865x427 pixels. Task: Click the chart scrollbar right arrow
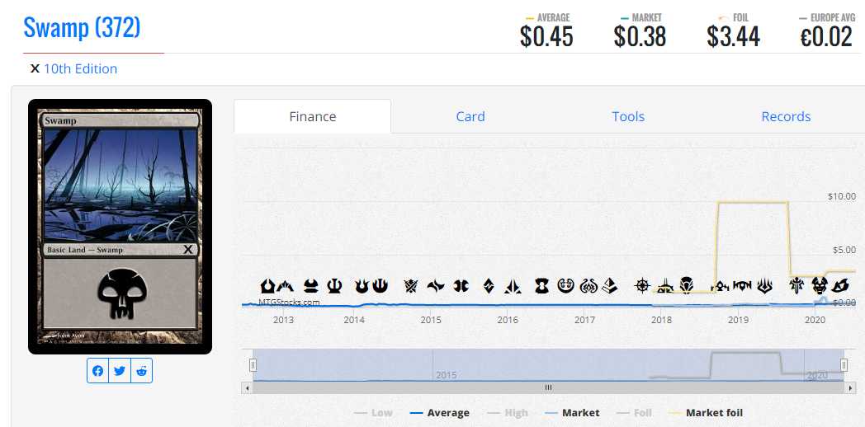[850, 387]
